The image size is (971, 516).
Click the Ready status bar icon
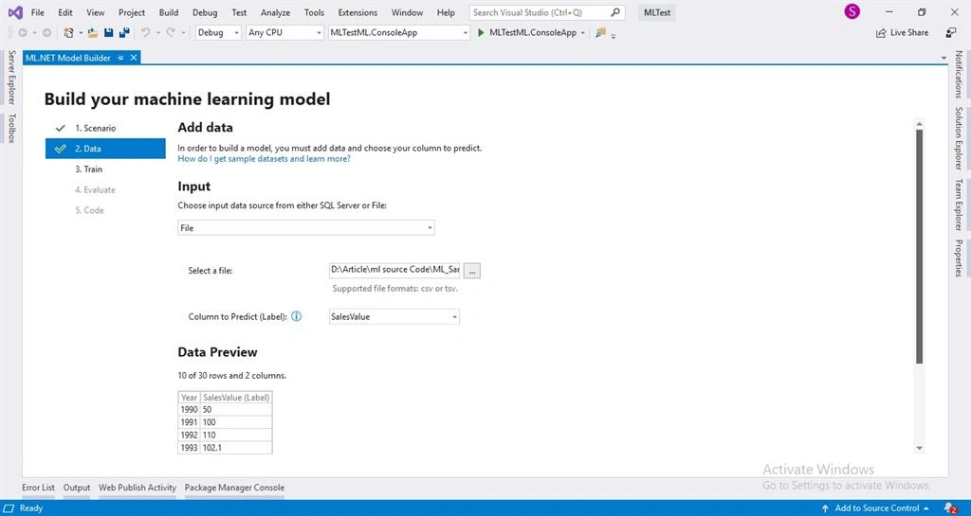point(9,508)
